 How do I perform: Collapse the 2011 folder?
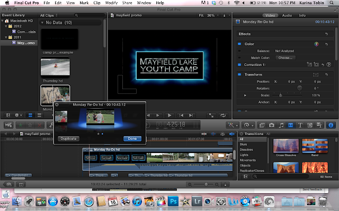6,37
